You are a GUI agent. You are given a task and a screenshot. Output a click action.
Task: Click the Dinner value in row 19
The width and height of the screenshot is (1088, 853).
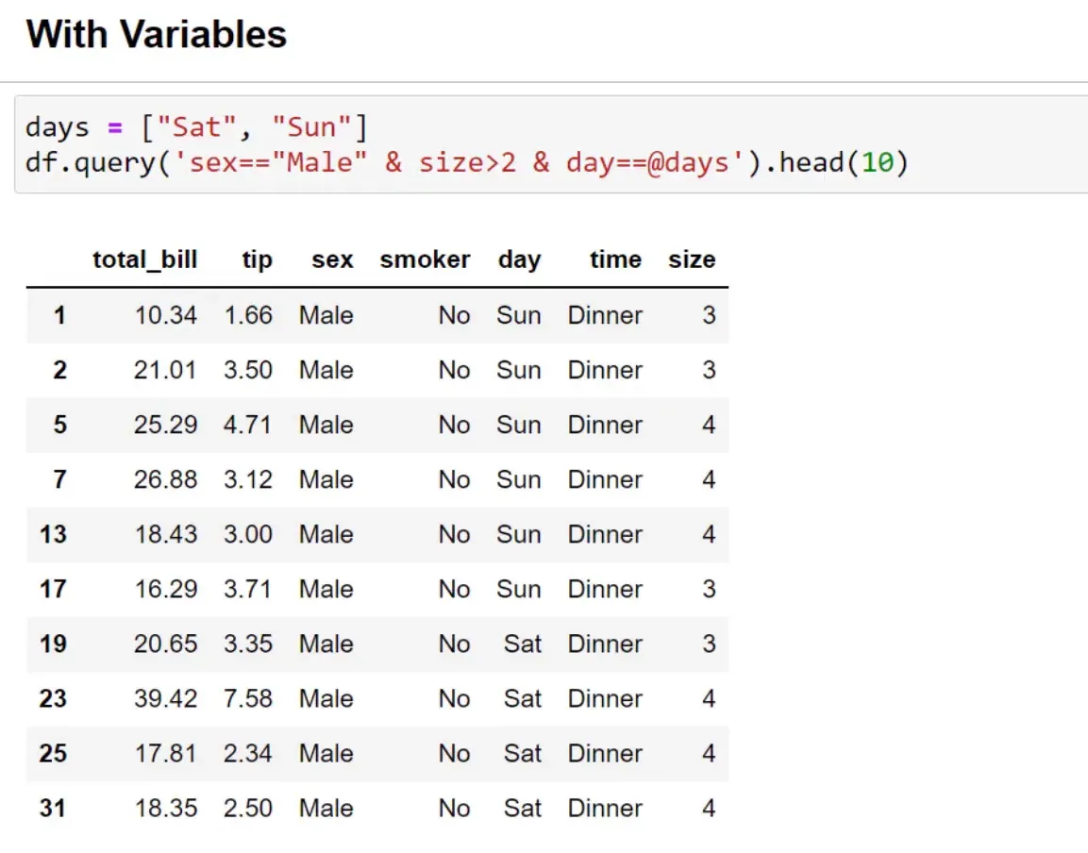click(605, 644)
